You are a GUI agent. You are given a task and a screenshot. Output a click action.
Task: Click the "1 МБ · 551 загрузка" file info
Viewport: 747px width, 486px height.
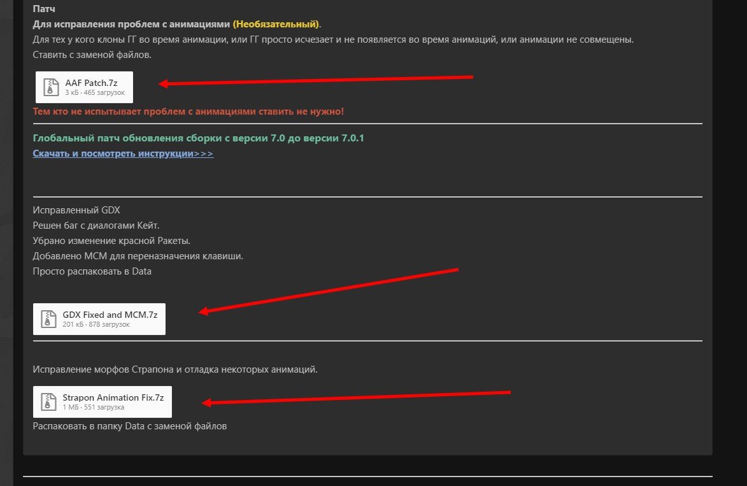[93, 407]
